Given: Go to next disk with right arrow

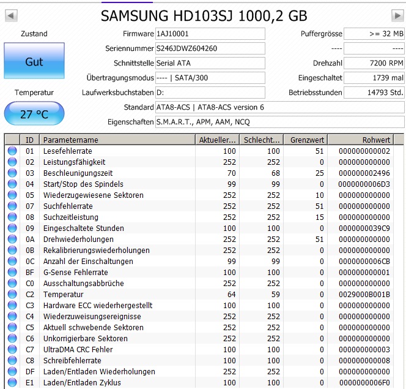Looking at the screenshot, I should 397,15.
